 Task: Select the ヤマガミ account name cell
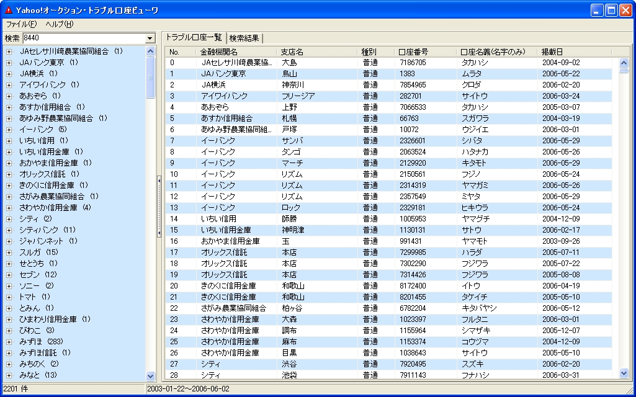tap(475, 185)
